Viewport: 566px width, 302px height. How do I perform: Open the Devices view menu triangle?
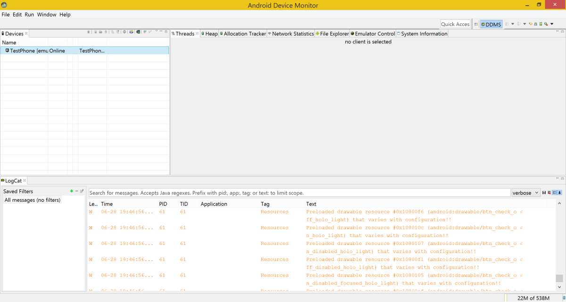tap(157, 32)
